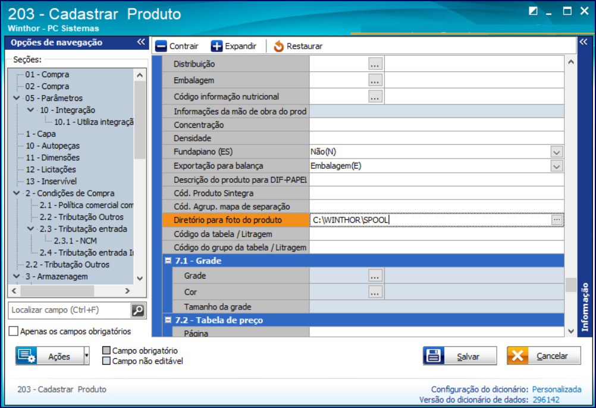Click the Restaurar toolbar label
Image resolution: width=596 pixels, height=408 pixels.
(305, 46)
